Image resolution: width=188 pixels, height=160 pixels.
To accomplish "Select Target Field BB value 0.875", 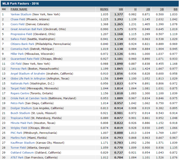I will [x=174, y=88].
